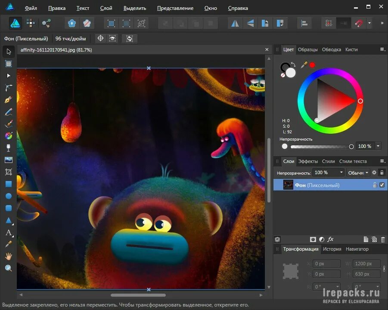The image size is (388, 310).
Task: Select the View hand tool
Action: click(9, 256)
